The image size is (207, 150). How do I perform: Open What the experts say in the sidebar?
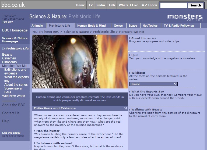point(16,79)
